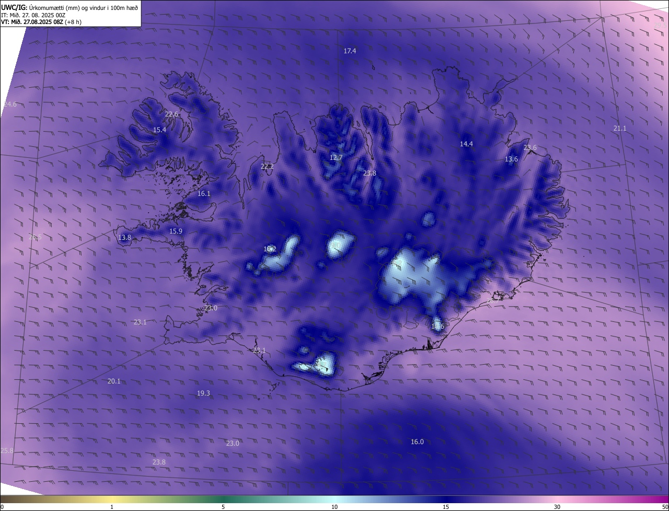Click the 30 tick label on the color scale

pos(557,507)
